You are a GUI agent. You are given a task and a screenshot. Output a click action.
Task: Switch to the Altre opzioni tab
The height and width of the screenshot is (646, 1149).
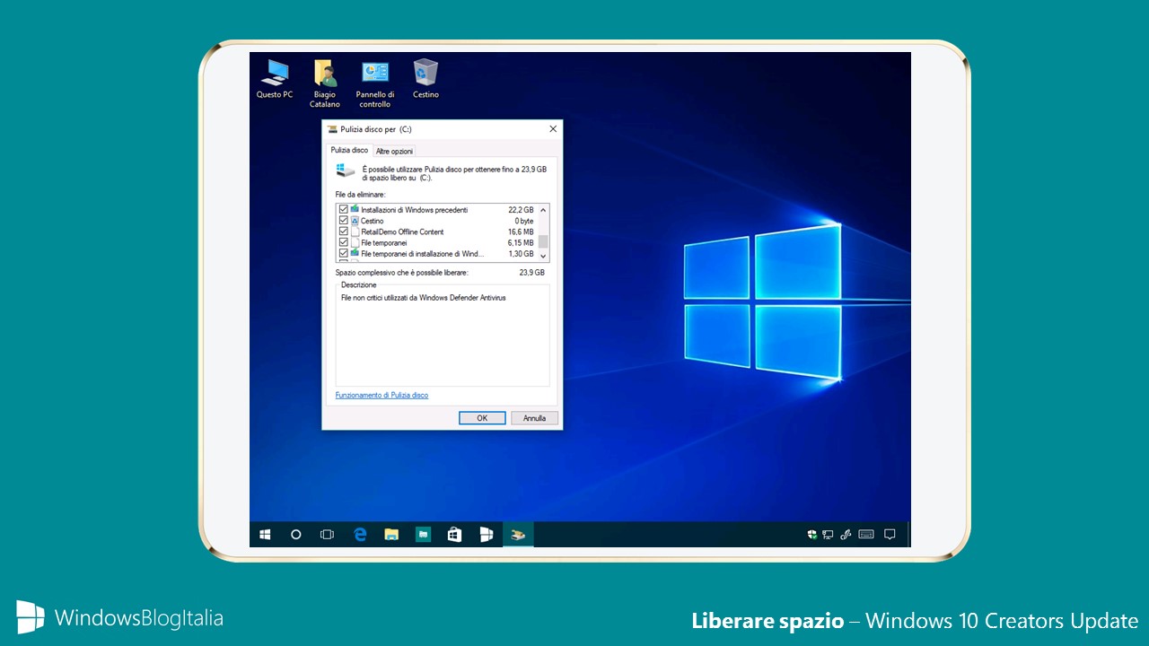click(394, 151)
